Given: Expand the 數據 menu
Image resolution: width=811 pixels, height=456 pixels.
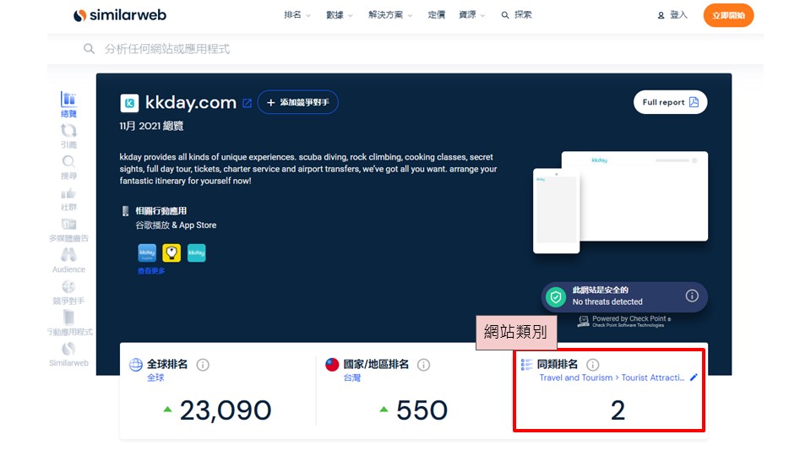Looking at the screenshot, I should 340,15.
